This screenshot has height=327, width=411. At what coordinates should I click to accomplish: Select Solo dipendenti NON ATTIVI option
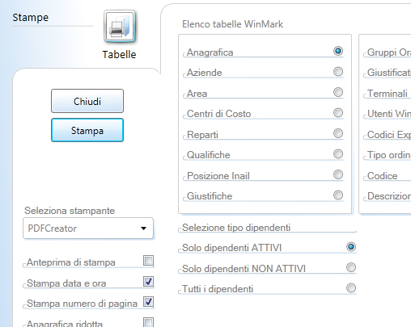pyautogui.click(x=351, y=267)
